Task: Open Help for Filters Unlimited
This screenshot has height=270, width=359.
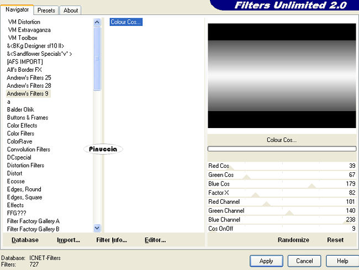Action: click(x=342, y=261)
